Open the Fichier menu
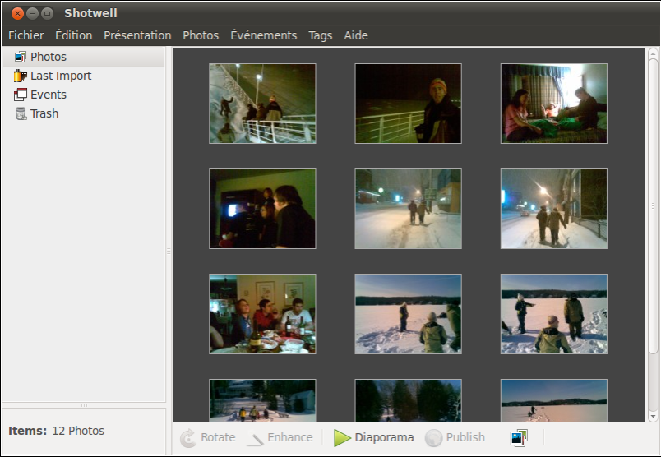The width and height of the screenshot is (661, 457). [x=26, y=35]
